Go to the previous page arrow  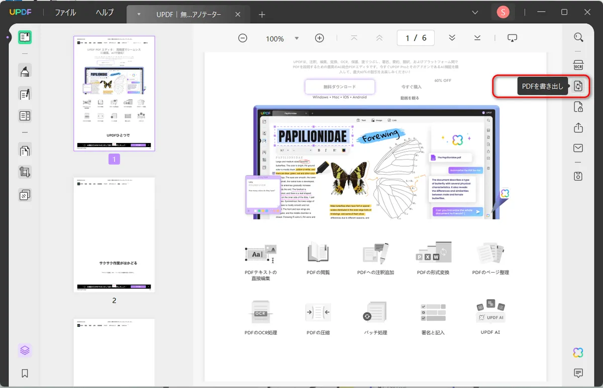click(379, 38)
